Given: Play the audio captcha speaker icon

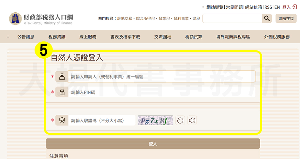Looking at the screenshot, I should pyautogui.click(x=192, y=121).
